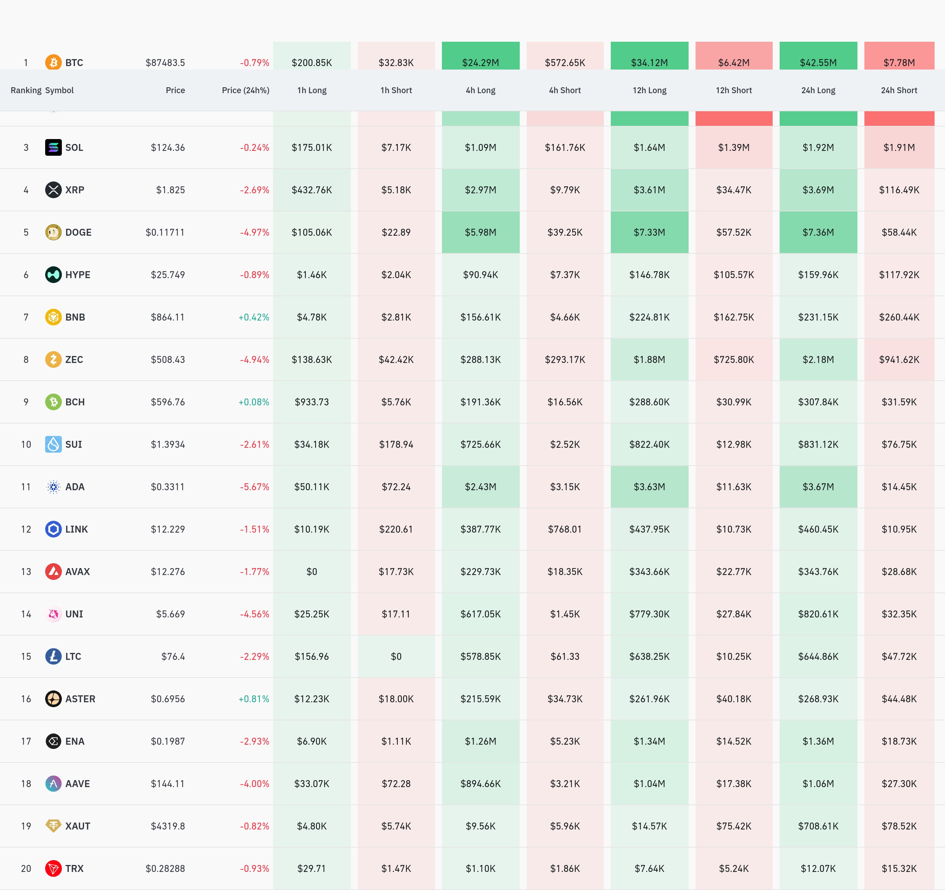This screenshot has height=890, width=945.
Task: Open the XAUT symbol link
Action: click(x=77, y=826)
